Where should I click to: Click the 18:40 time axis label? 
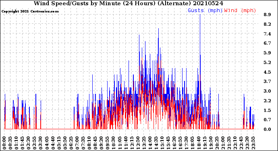pos(198,143)
